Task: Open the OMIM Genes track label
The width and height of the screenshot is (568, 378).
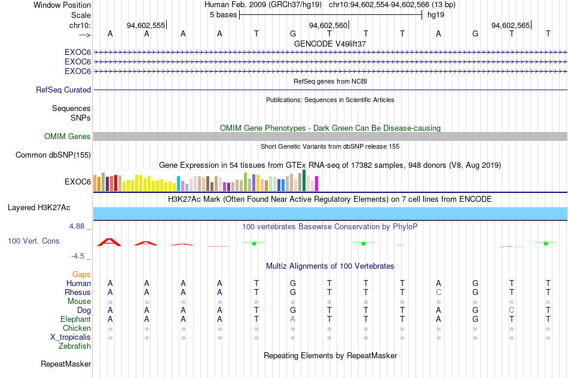Action: pos(68,136)
